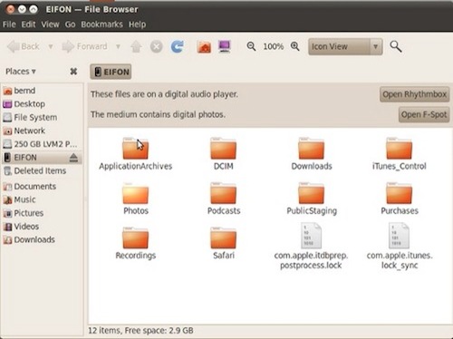Expand the Forward history arrow
This screenshot has width=453, height=339.
pos(118,46)
